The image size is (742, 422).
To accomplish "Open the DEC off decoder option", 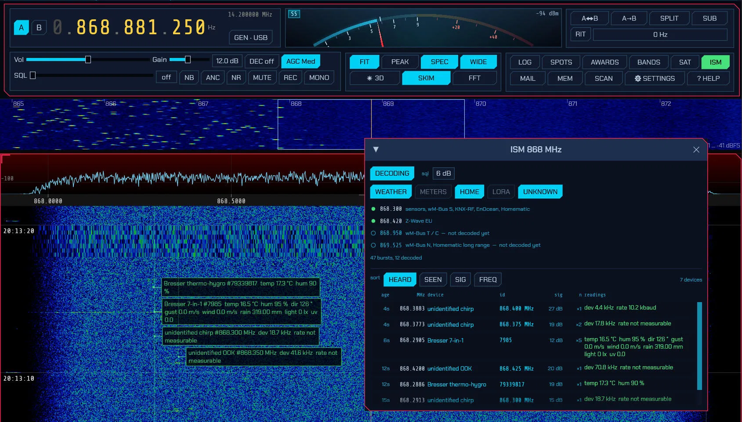I will pyautogui.click(x=261, y=61).
